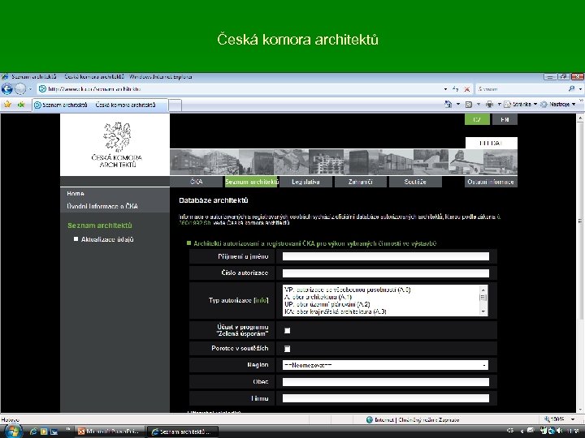The width and height of the screenshot is (585, 438).
Task: Open Aktualizace údajů sidebar link
Action: (x=107, y=239)
